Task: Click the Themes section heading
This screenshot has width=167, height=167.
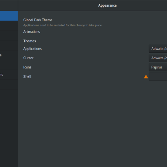Action: pos(30,41)
